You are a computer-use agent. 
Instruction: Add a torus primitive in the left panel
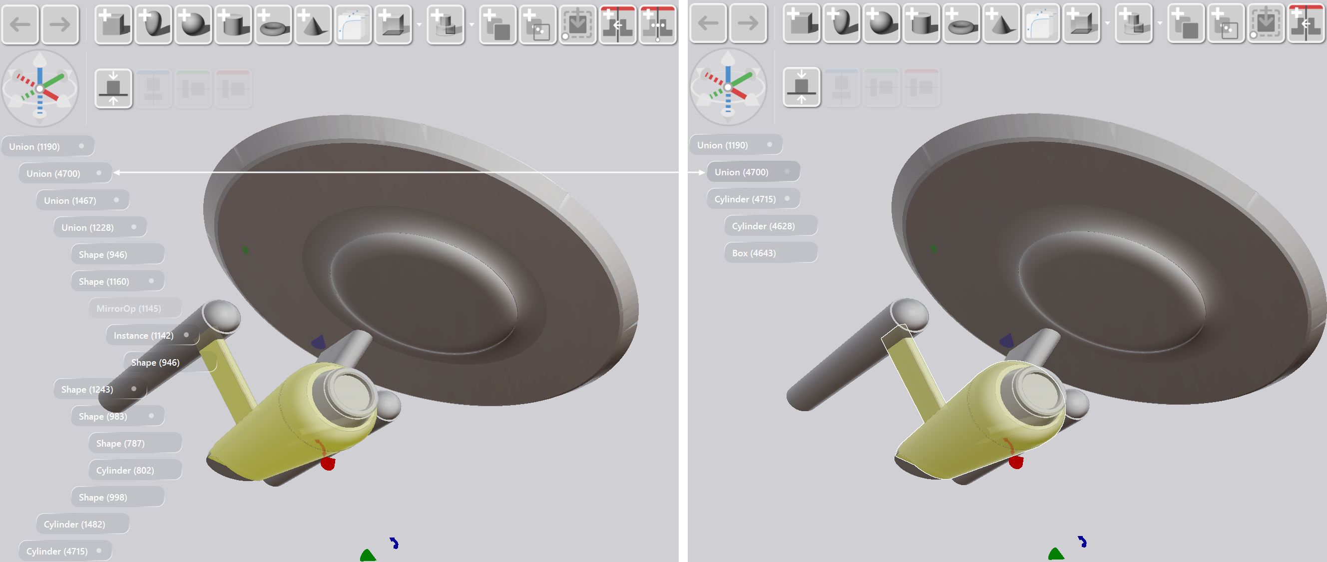click(x=274, y=24)
